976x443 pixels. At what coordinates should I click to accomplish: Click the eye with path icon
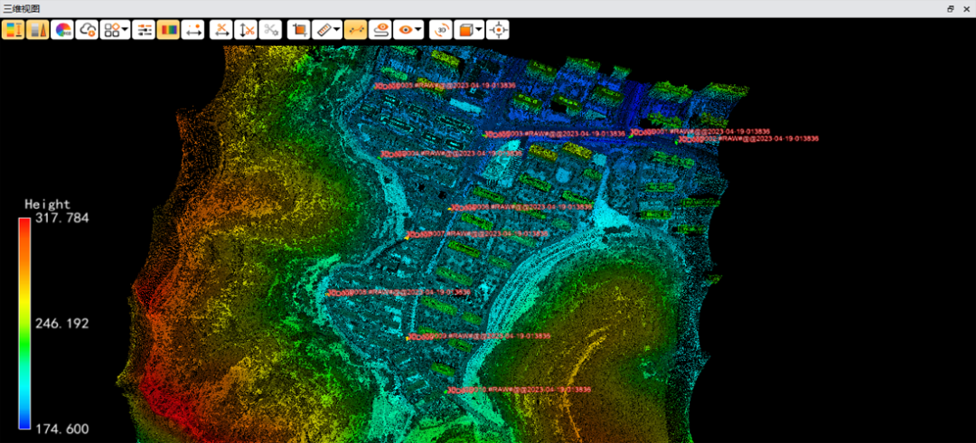point(380,30)
